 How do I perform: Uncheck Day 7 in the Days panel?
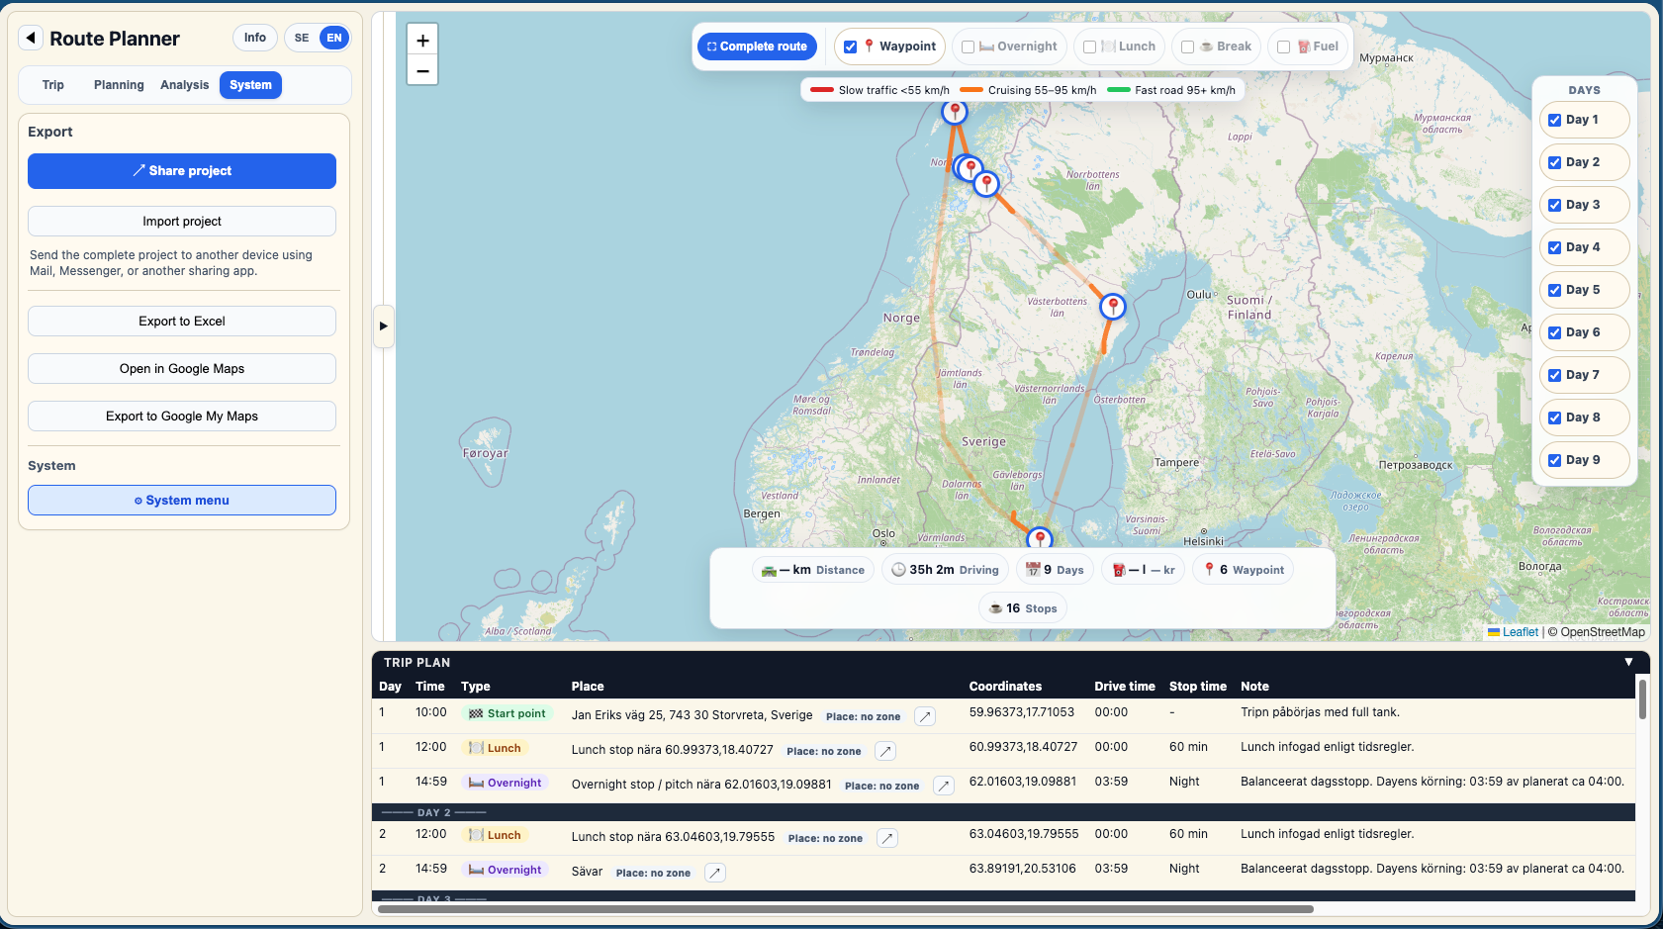[x=1555, y=375]
